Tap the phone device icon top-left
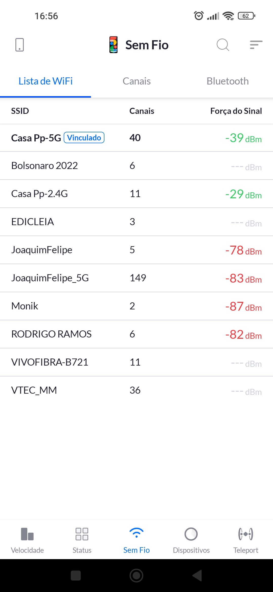The height and width of the screenshot is (592, 273). pyautogui.click(x=19, y=45)
